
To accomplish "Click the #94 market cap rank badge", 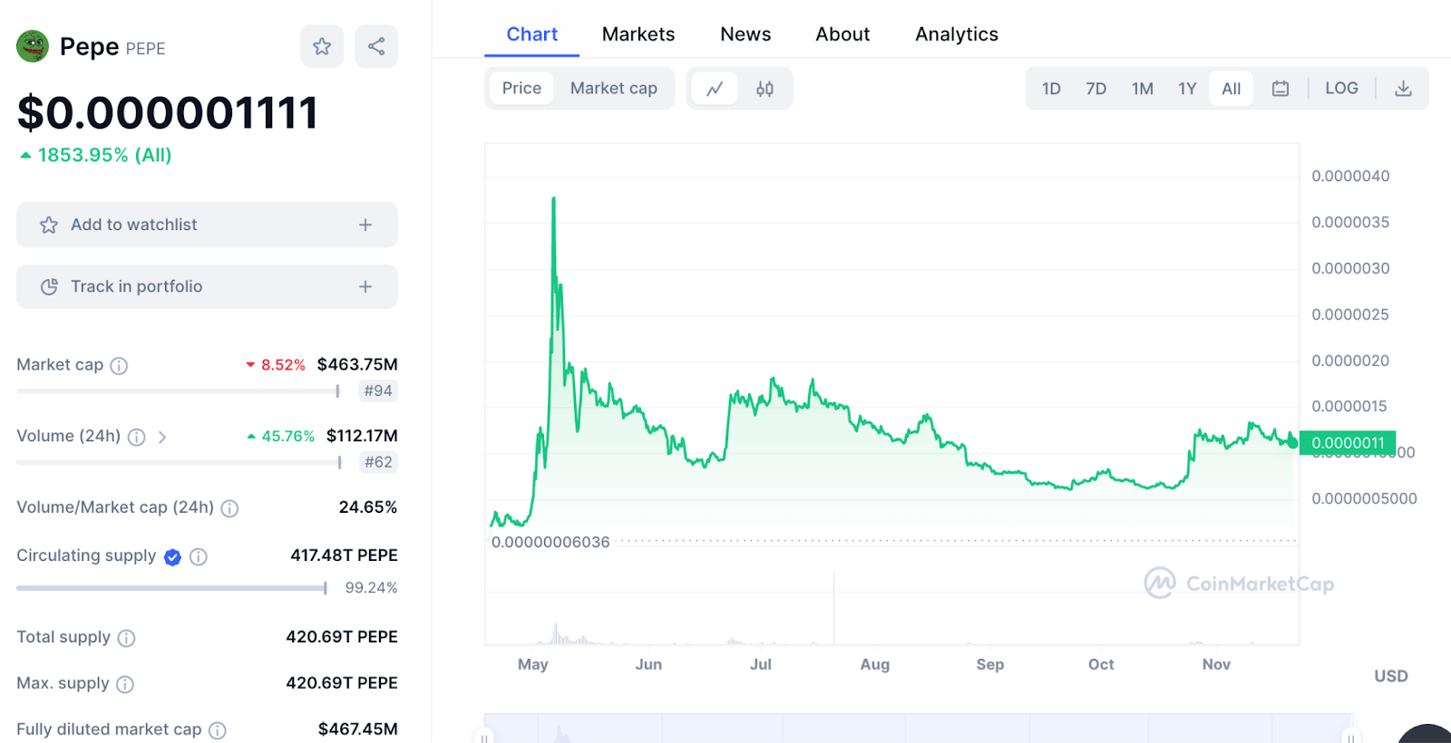I will 378,391.
